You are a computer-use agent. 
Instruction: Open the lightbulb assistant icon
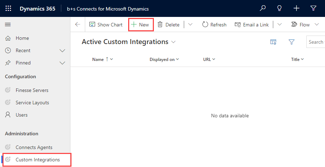(x=279, y=8)
